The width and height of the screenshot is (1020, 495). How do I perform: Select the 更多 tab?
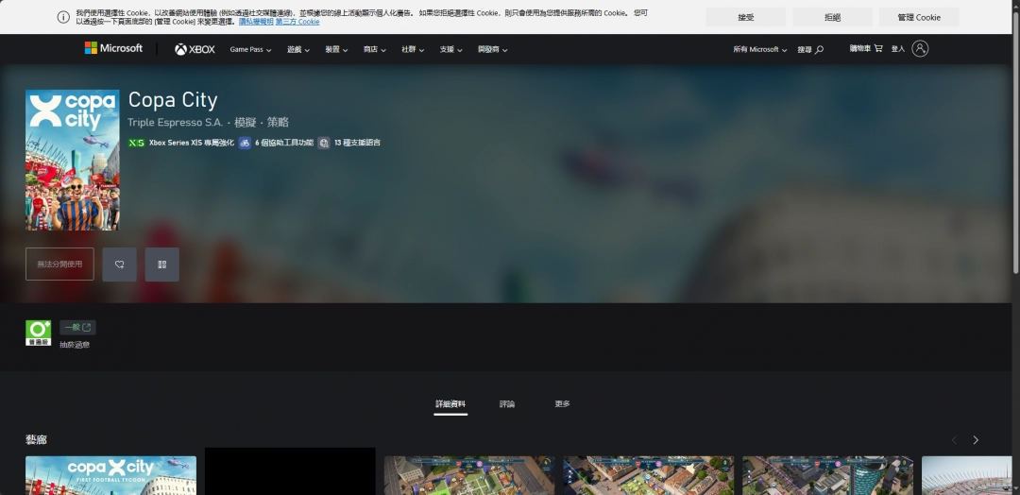pos(562,404)
